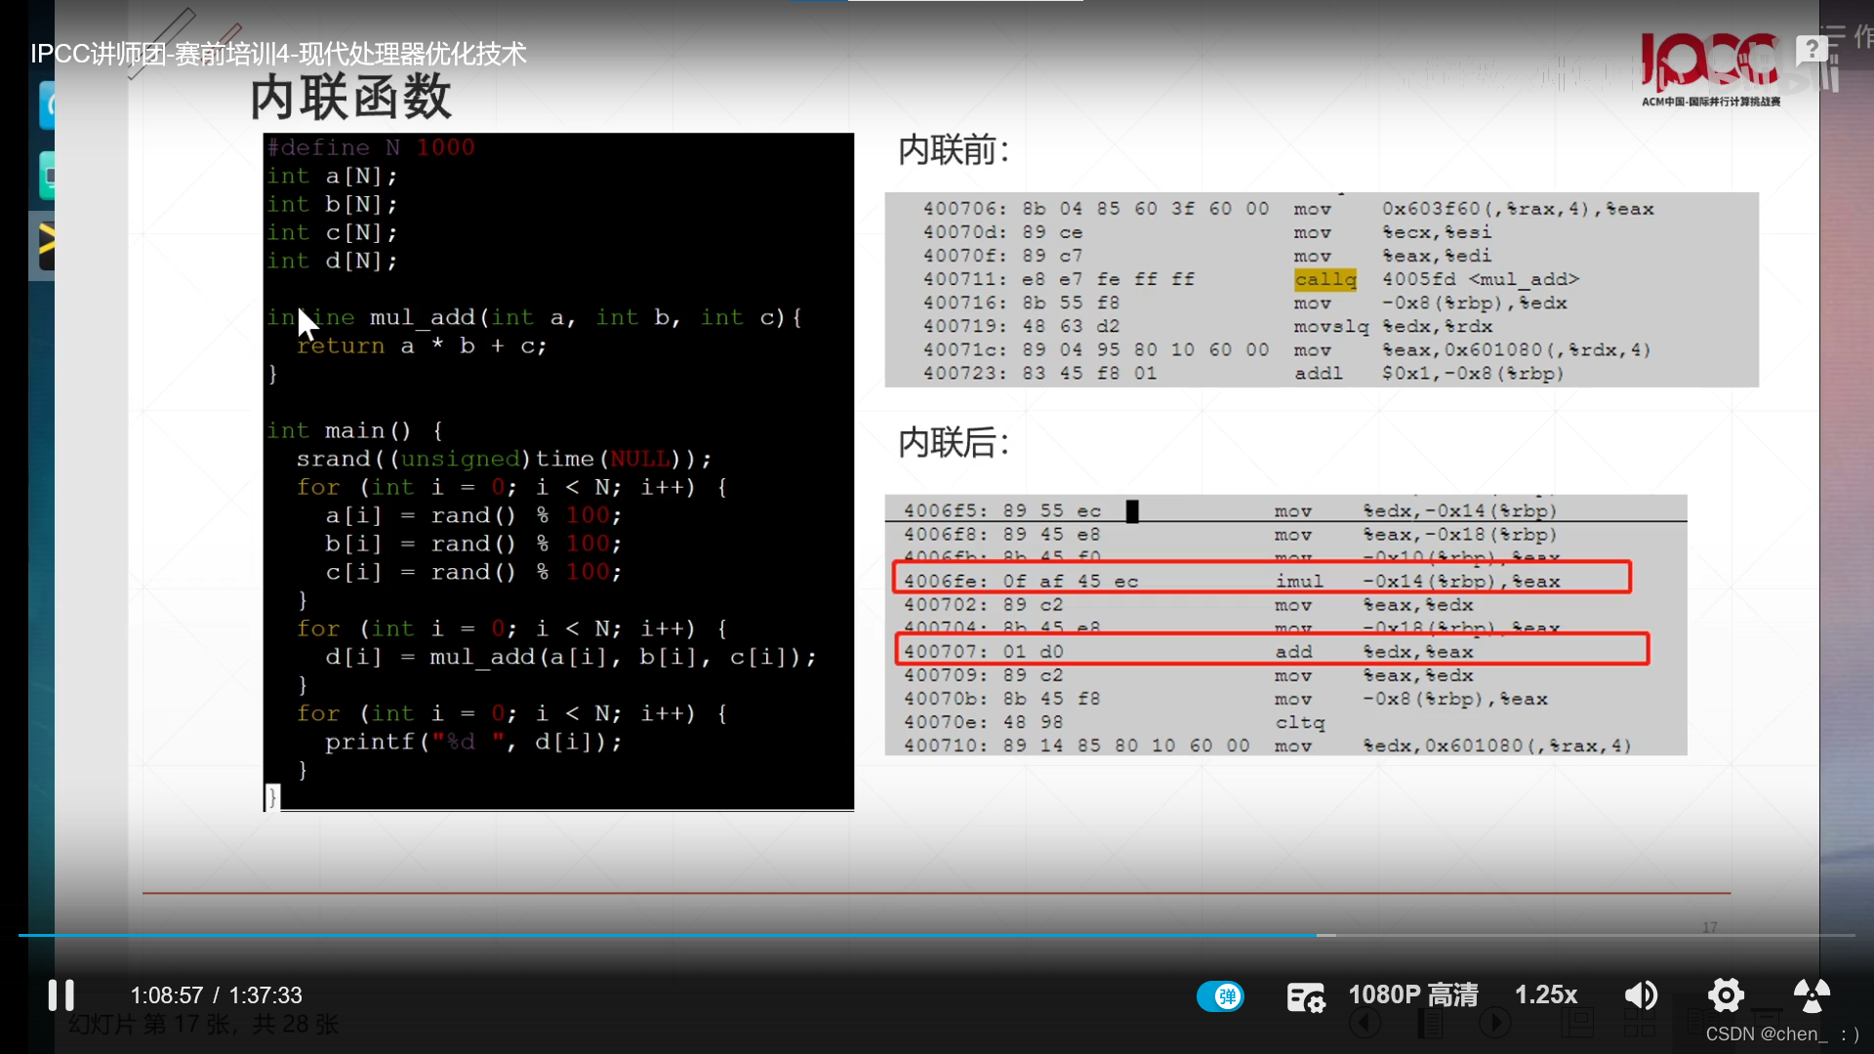Click the faint previous-slide arrow below controls
This screenshot has height=1054, width=1874.
pyautogui.click(x=1365, y=1024)
